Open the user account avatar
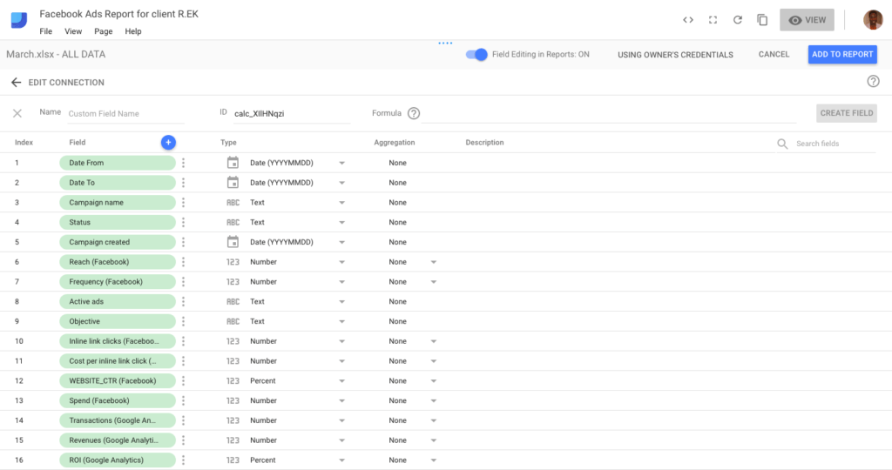 [x=873, y=20]
